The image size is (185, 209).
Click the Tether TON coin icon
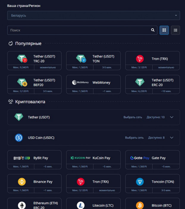pyautogui.click(x=81, y=59)
